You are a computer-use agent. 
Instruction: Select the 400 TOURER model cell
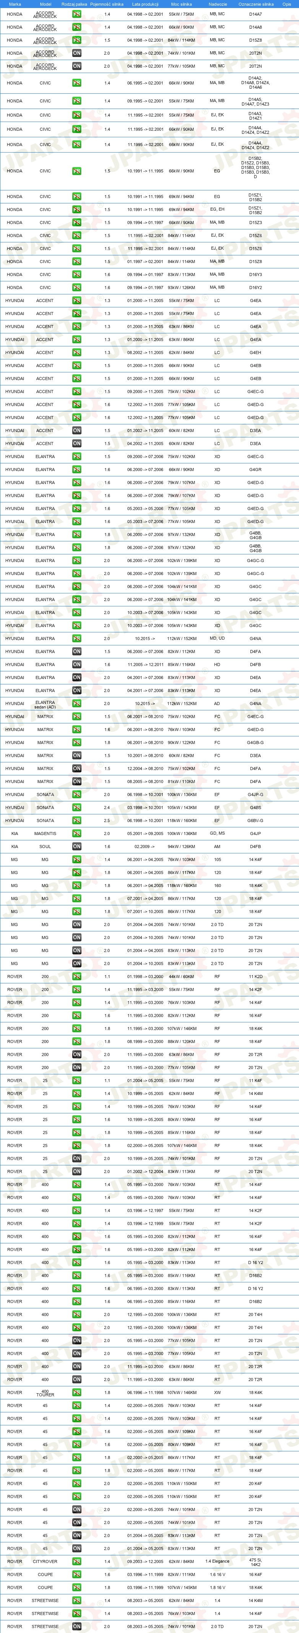(x=45, y=1393)
